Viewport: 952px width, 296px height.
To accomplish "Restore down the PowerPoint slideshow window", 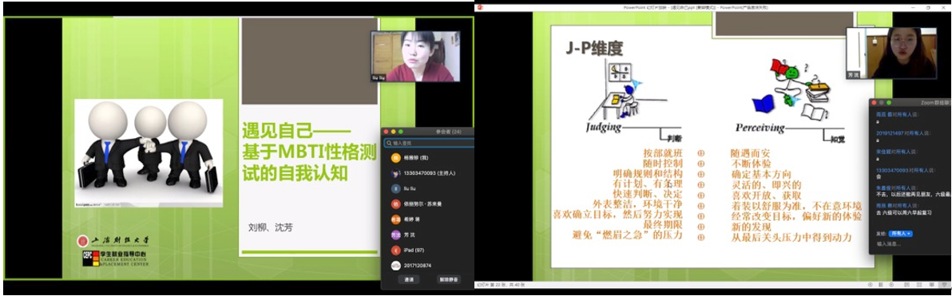I will click(x=928, y=7).
